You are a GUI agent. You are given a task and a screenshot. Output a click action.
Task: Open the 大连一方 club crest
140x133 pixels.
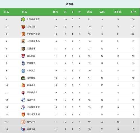[23, 100]
